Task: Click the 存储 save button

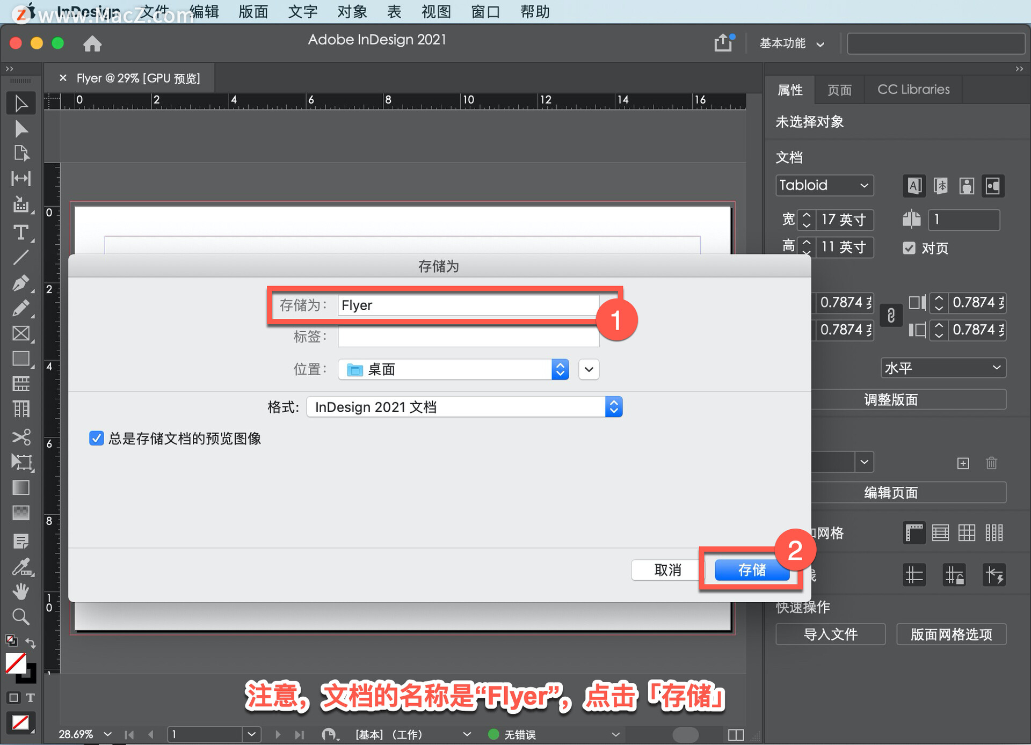Action: click(x=751, y=570)
